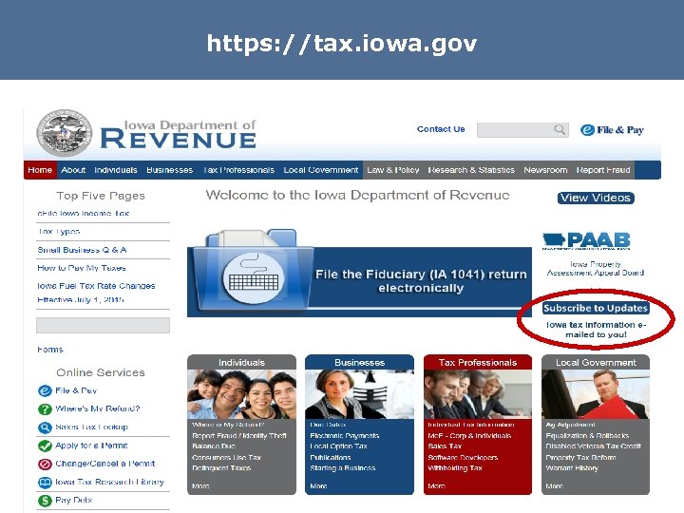Open the Home menu tab
The width and height of the screenshot is (684, 513).
pyautogui.click(x=40, y=170)
